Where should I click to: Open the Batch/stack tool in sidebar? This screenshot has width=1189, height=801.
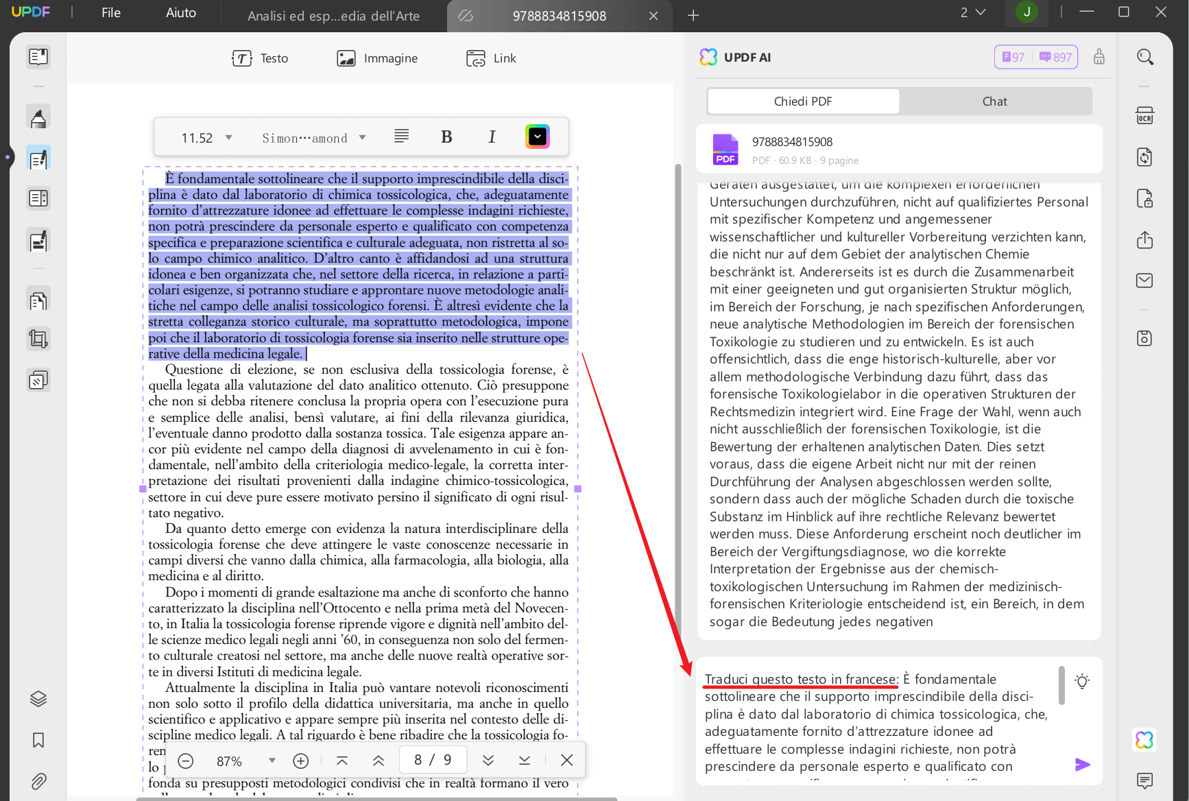(38, 379)
